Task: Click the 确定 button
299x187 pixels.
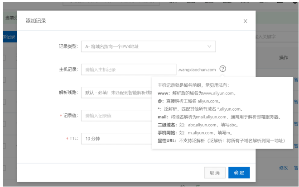Action: point(239,173)
